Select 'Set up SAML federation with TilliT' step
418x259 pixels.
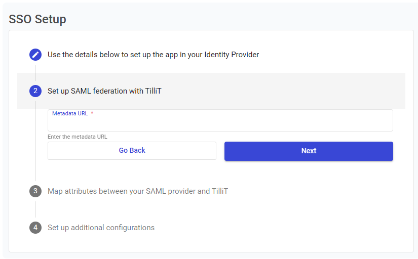[x=104, y=91]
